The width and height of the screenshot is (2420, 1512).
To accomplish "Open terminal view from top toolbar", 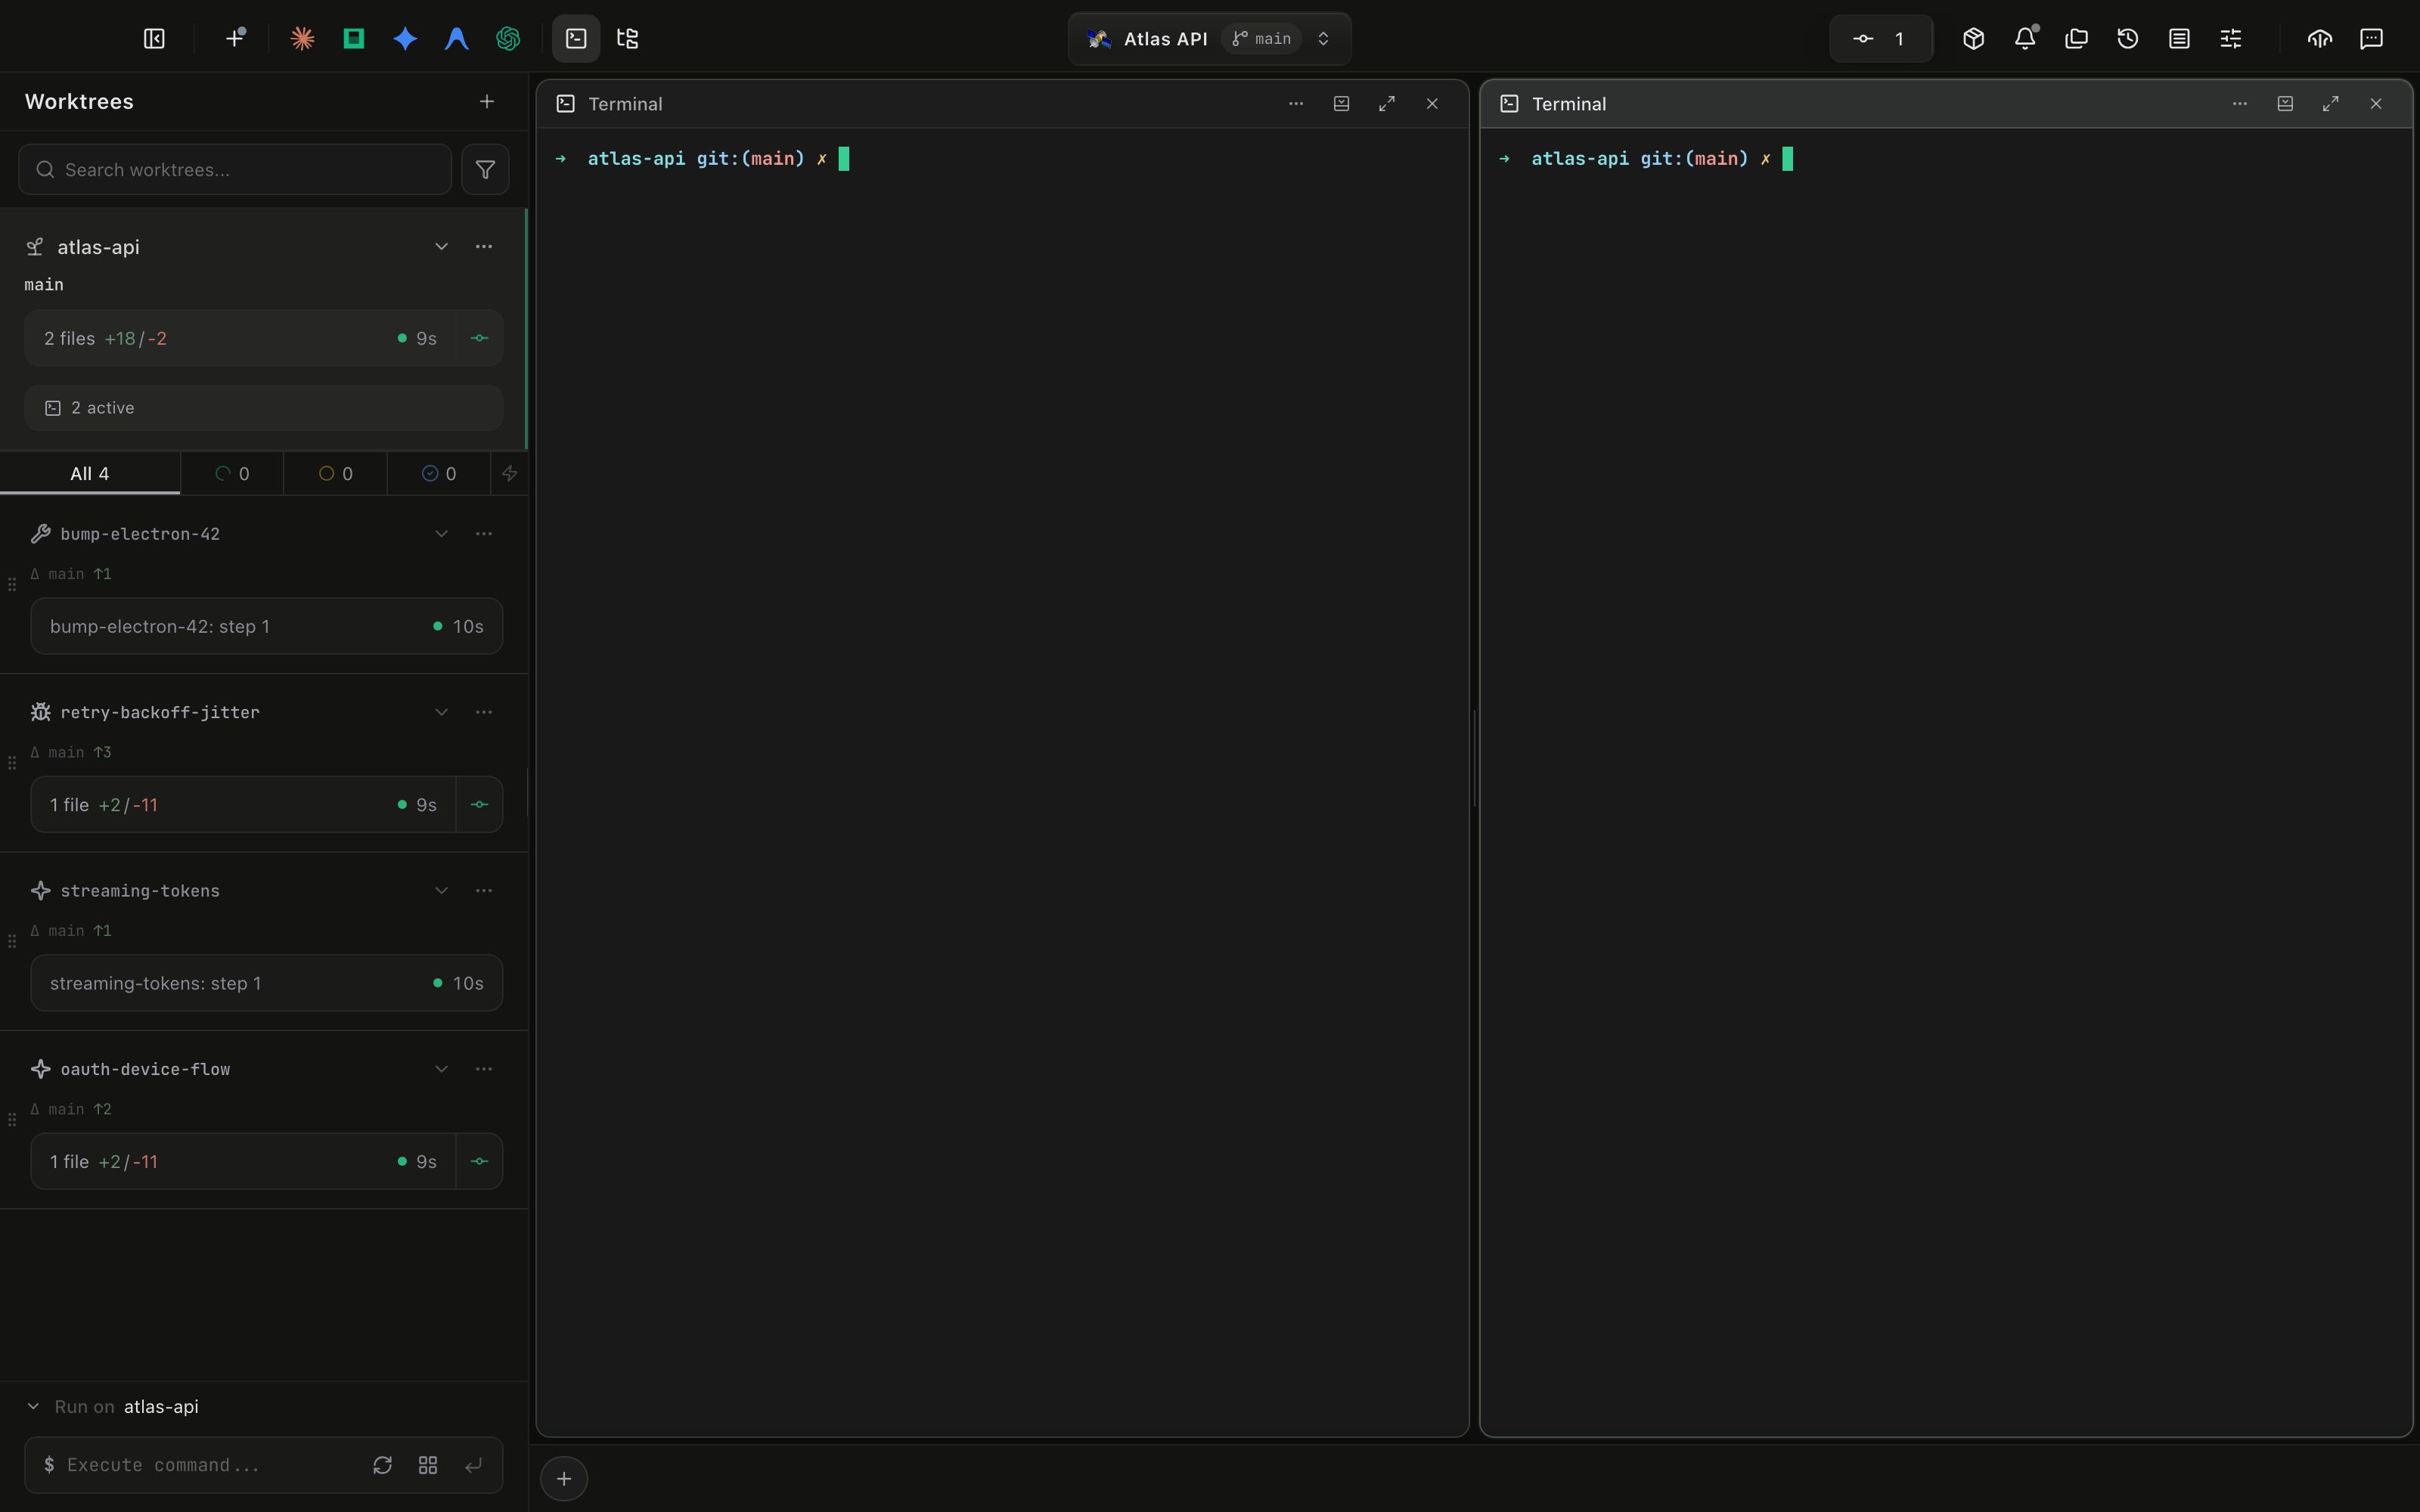I will 576,39.
